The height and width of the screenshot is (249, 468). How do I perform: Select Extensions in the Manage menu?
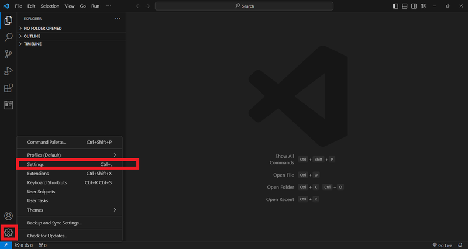(70, 174)
